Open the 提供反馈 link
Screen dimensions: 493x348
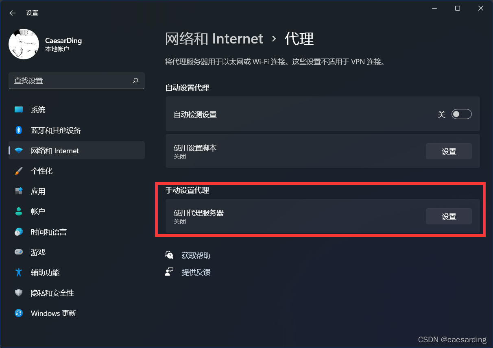click(196, 272)
